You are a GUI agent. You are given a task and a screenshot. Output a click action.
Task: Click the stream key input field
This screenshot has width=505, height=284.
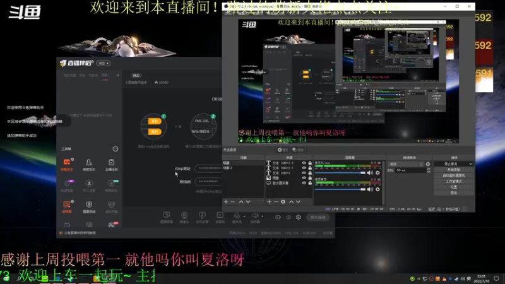(x=209, y=181)
